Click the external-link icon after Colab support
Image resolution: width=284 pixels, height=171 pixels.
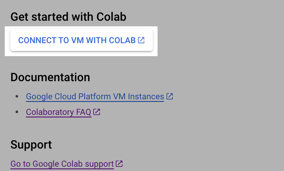point(119,164)
